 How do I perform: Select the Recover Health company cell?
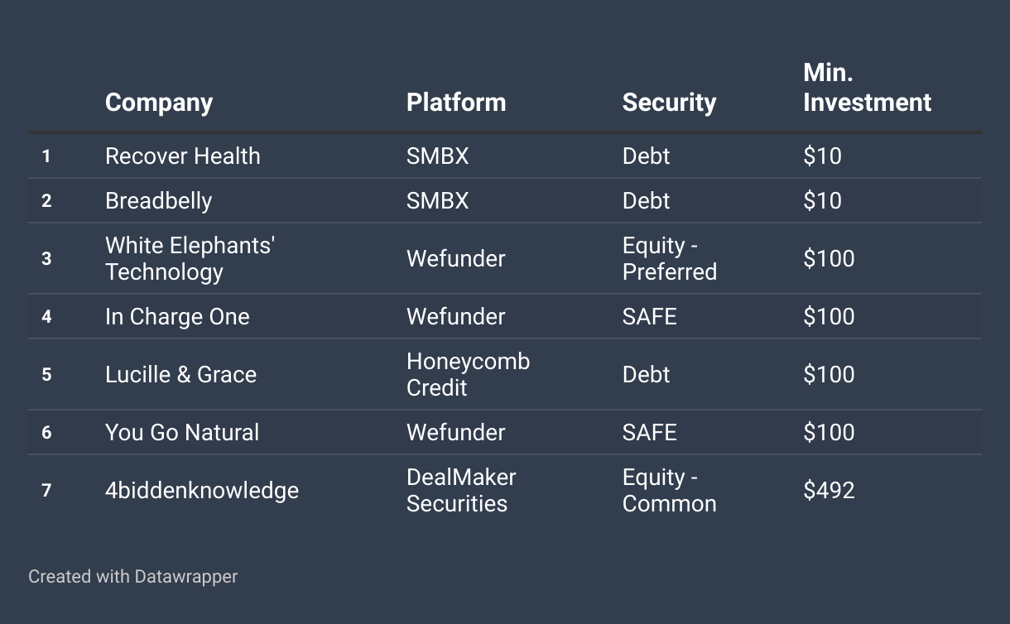coord(183,156)
